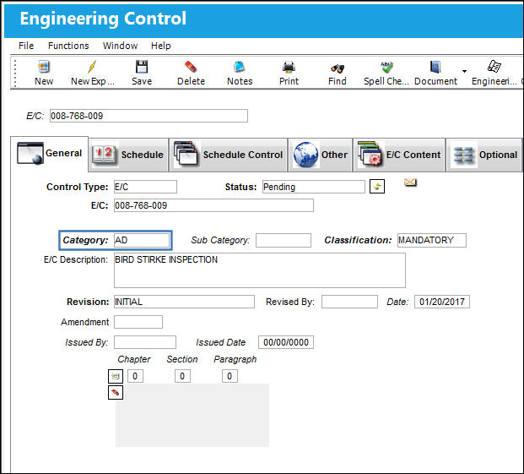Viewport: 524px width, 474px height.
Task: Click the Sub Category field
Action: point(284,240)
